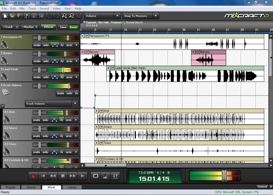
Task: Toggle loop playback mode in the transport
Action: [96, 176]
